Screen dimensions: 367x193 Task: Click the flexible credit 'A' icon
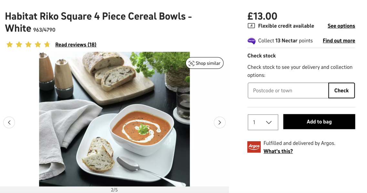tap(251, 26)
